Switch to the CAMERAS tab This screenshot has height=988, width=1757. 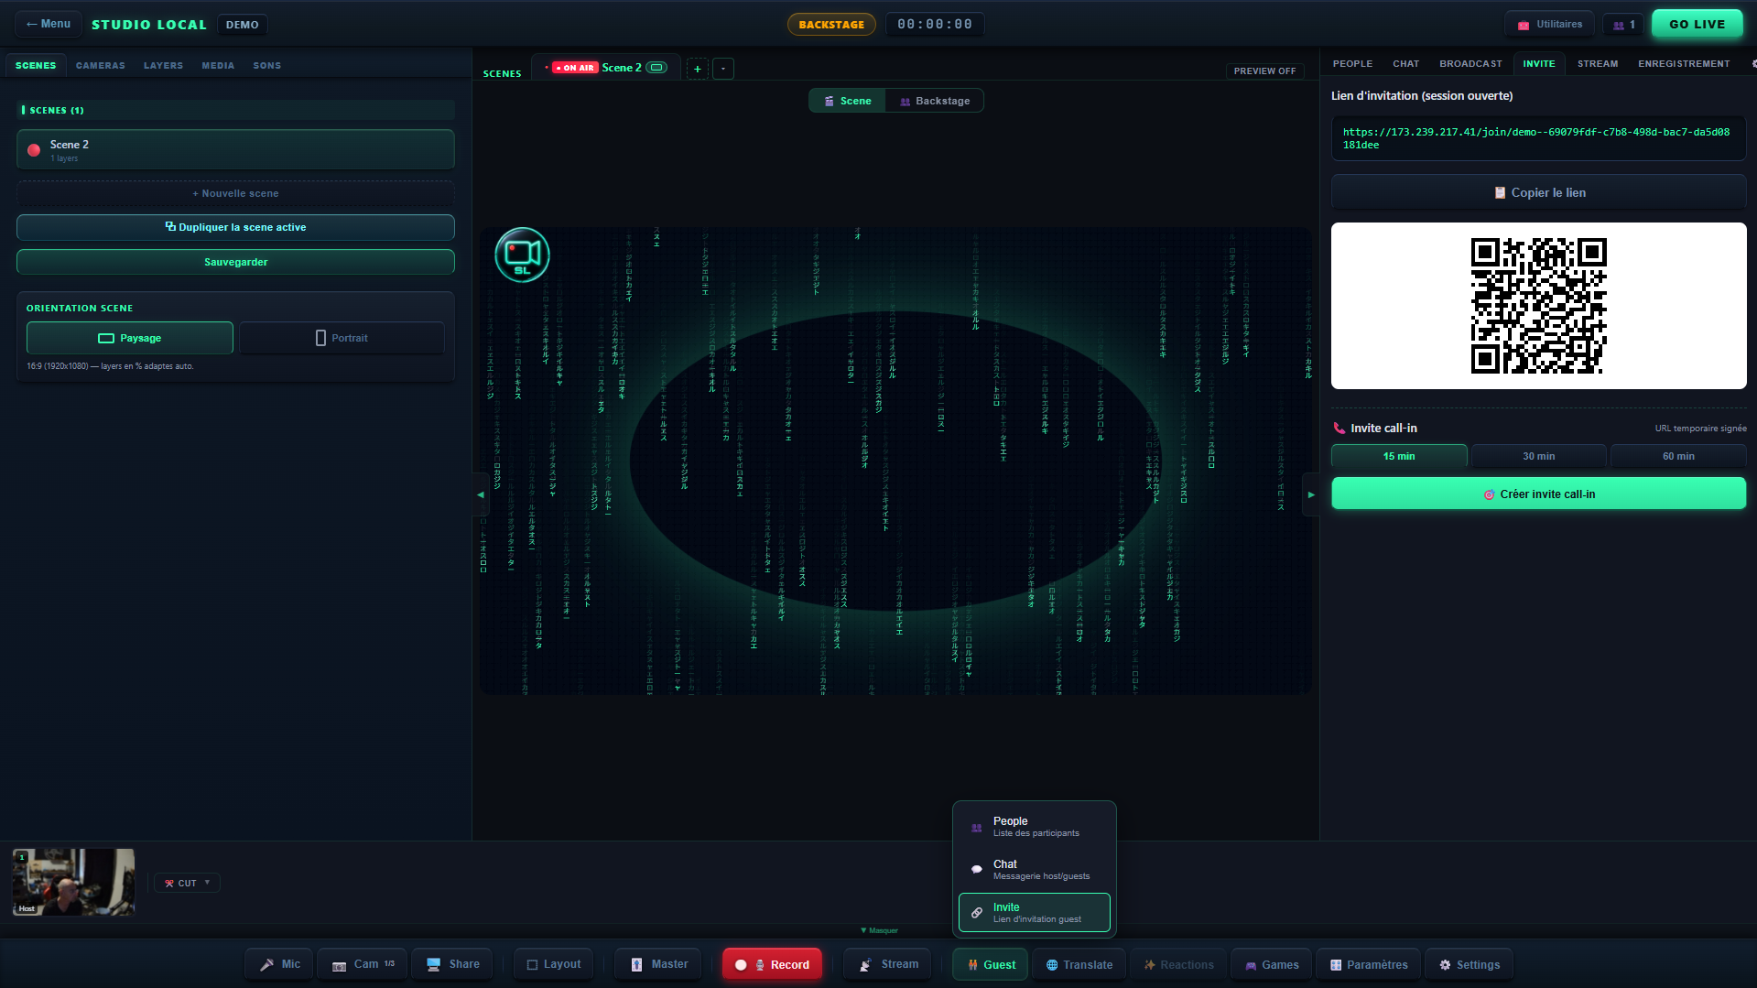[x=101, y=66]
